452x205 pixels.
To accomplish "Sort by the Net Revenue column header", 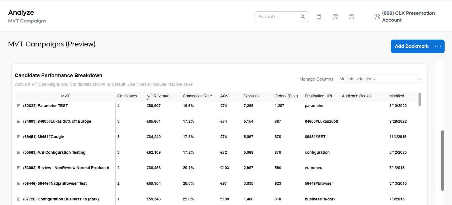I will 158,96.
